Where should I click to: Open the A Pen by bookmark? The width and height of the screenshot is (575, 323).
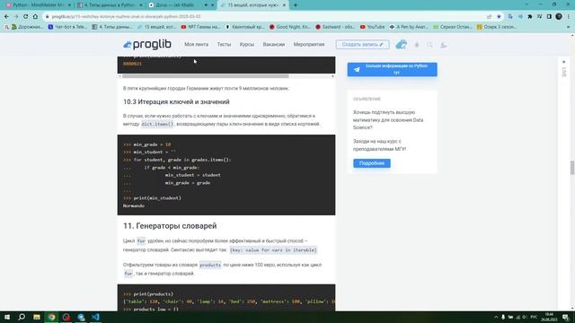(x=410, y=27)
